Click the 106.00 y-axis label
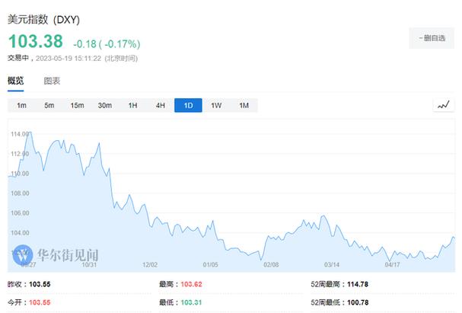The width and height of the screenshot is (462, 313). [20, 213]
